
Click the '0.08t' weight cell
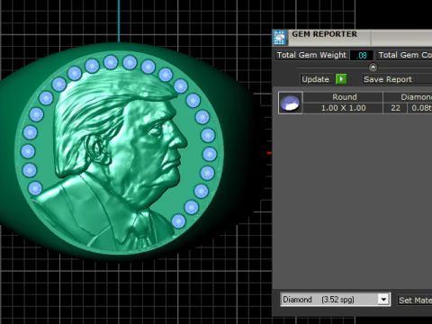[x=420, y=108]
